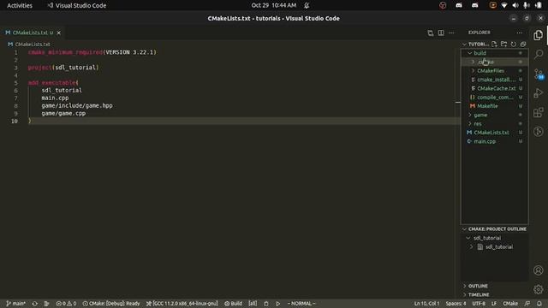Click the publish icon next to sync

coord(46,304)
